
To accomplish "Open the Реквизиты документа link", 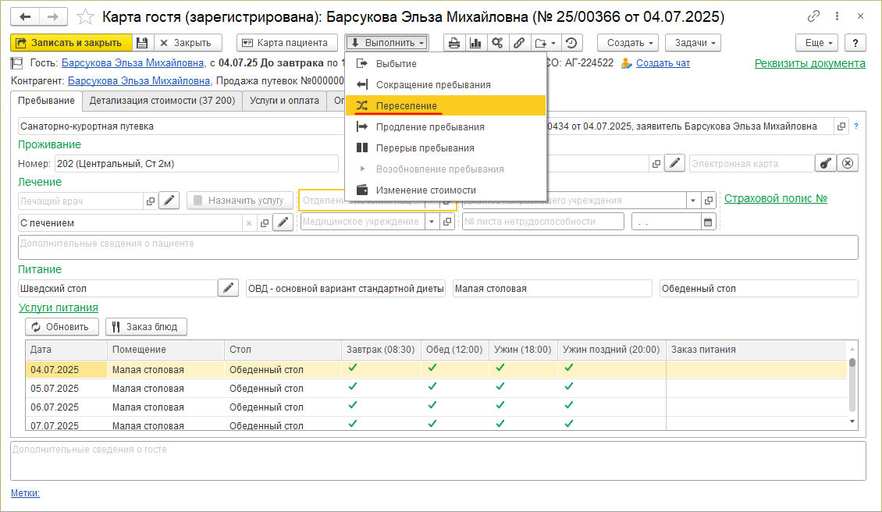I will point(809,63).
